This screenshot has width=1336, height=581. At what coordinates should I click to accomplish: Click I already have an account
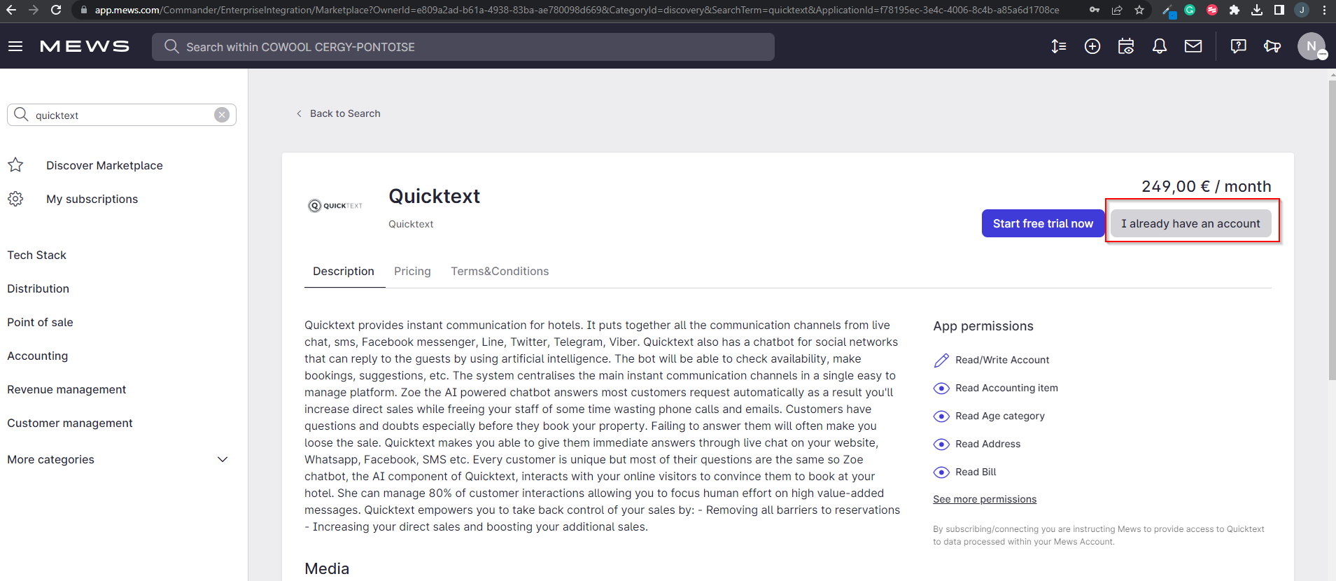click(1190, 223)
